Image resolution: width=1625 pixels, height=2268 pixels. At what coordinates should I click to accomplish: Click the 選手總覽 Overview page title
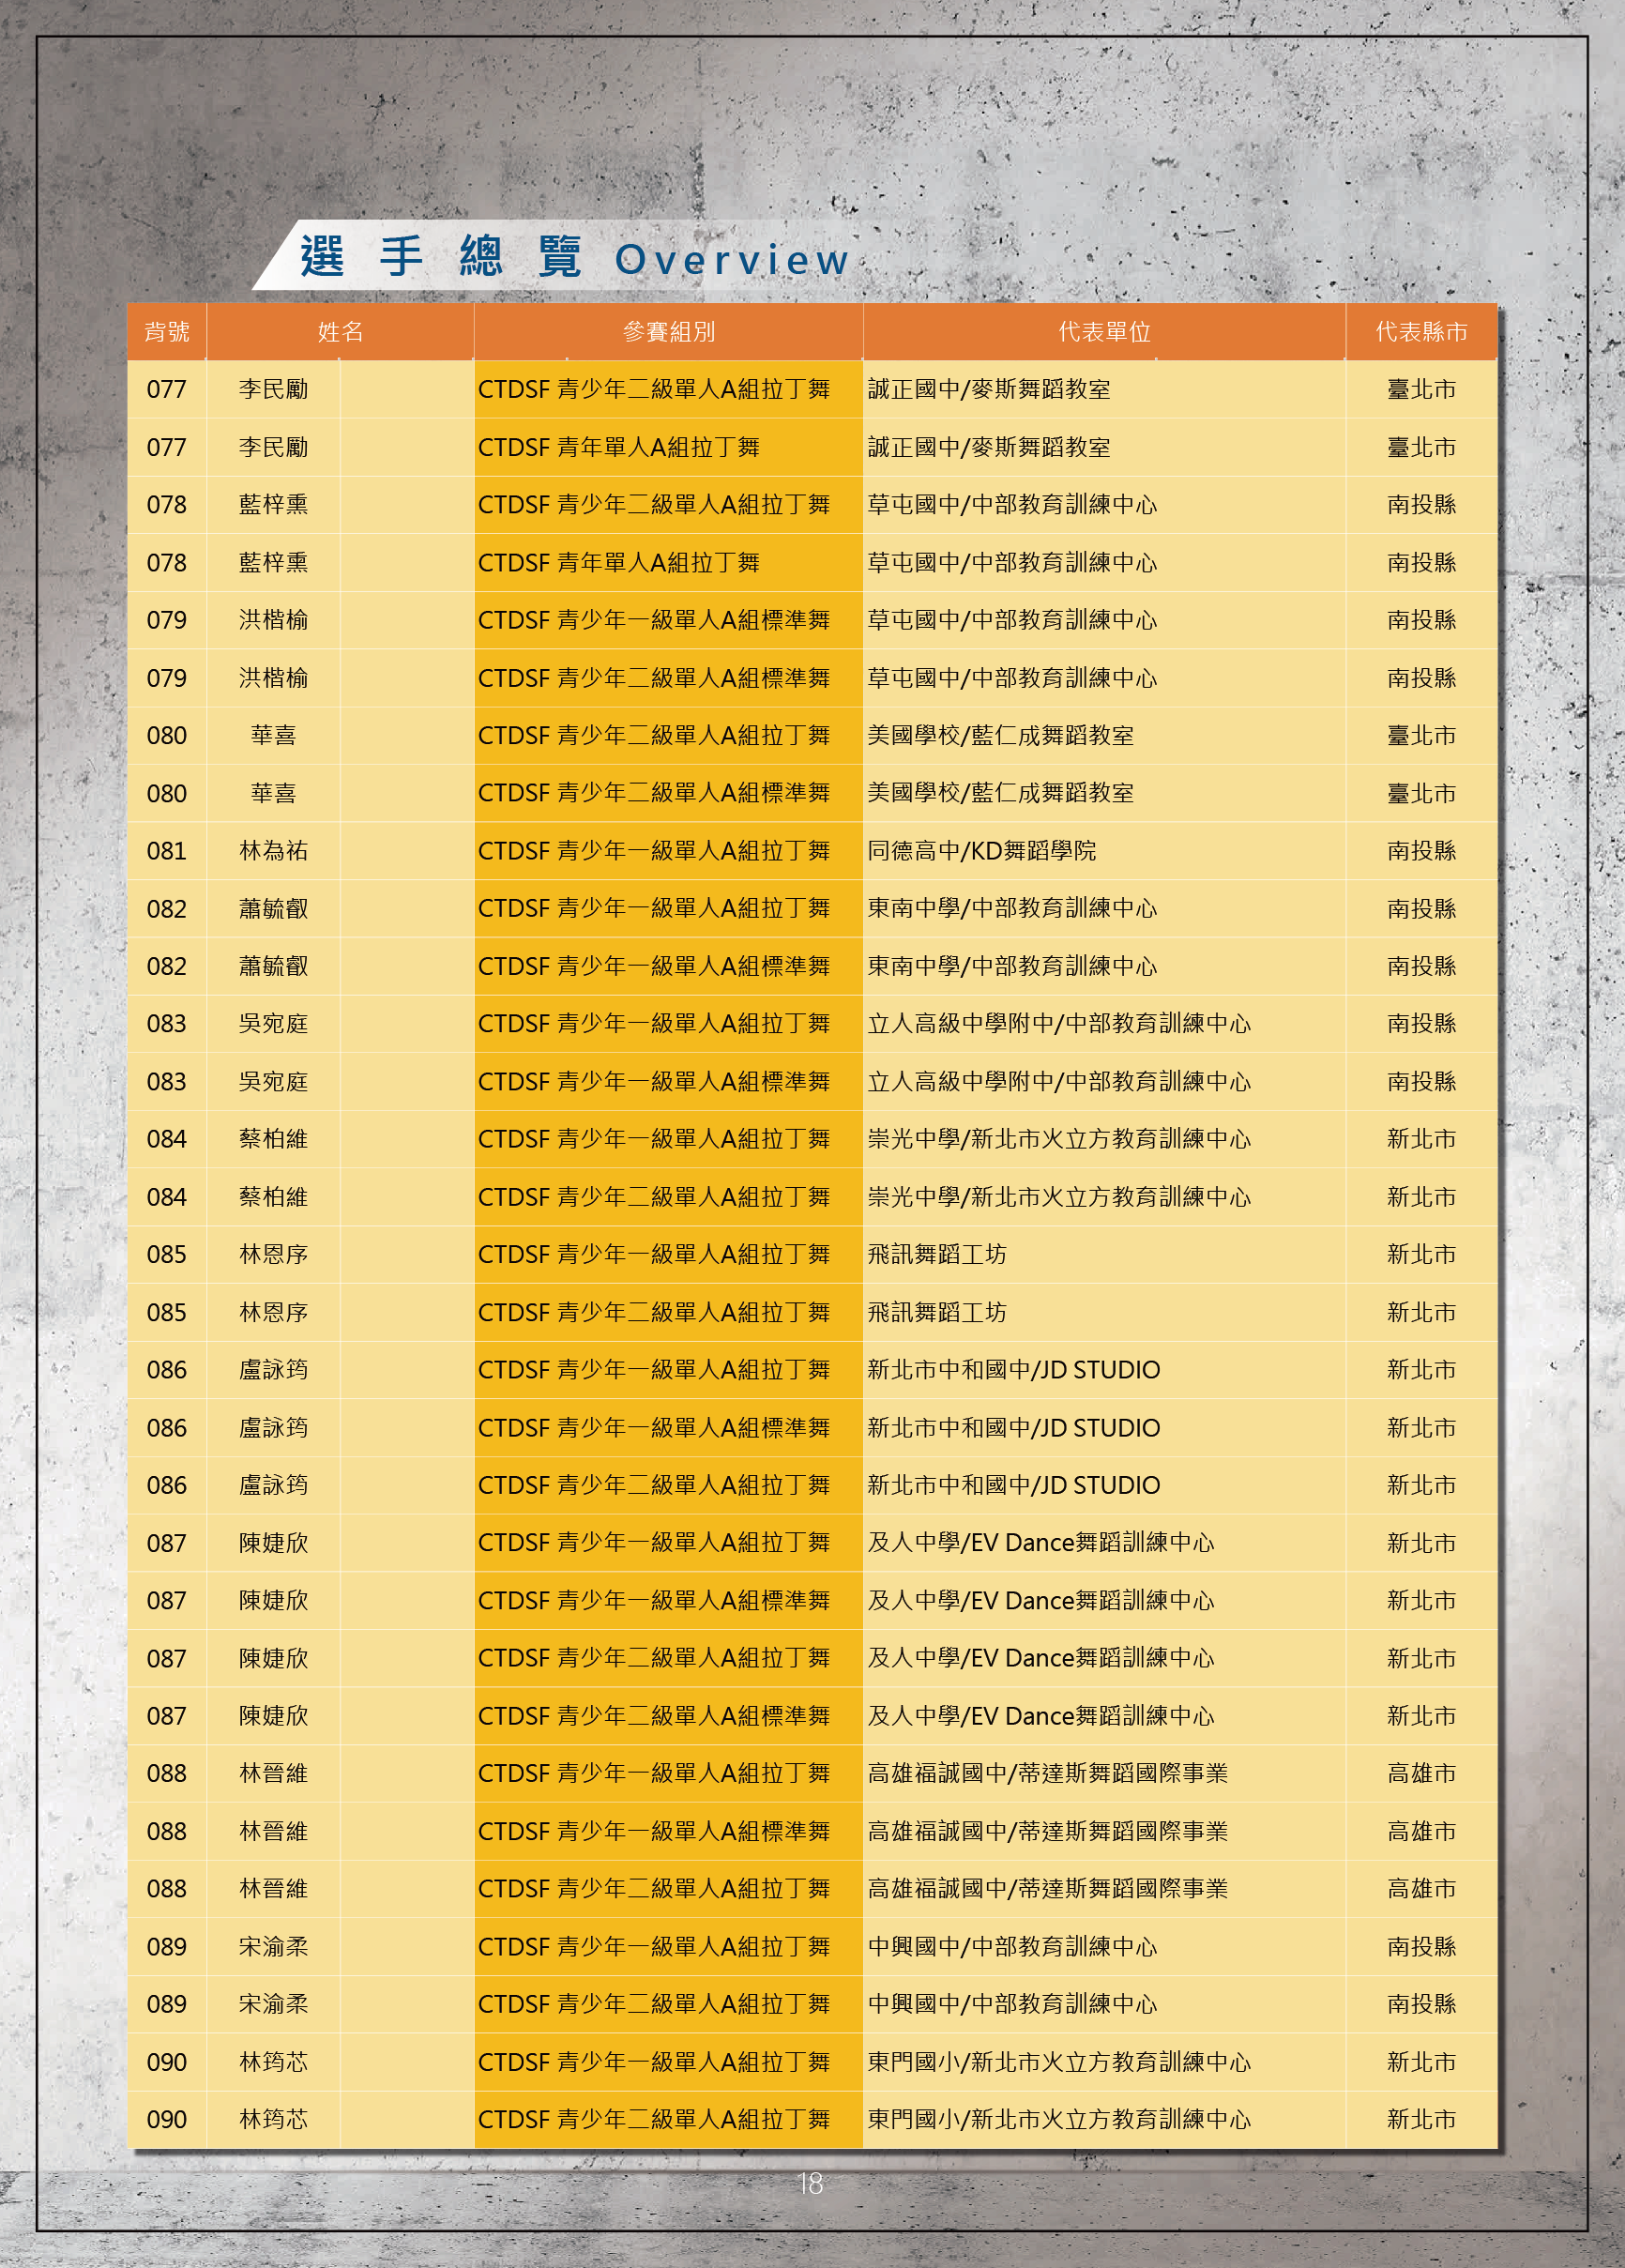point(575,258)
